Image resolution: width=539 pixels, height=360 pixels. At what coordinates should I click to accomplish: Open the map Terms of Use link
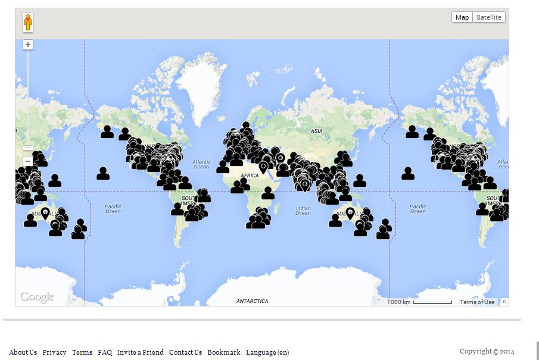coord(476,302)
